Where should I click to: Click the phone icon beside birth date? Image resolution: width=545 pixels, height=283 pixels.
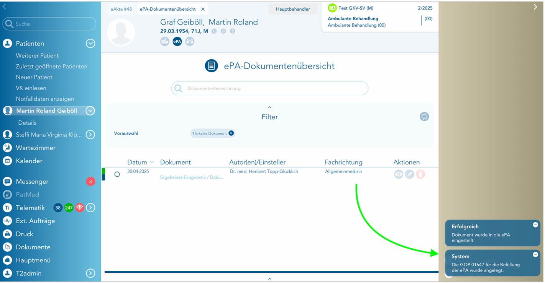click(x=214, y=31)
